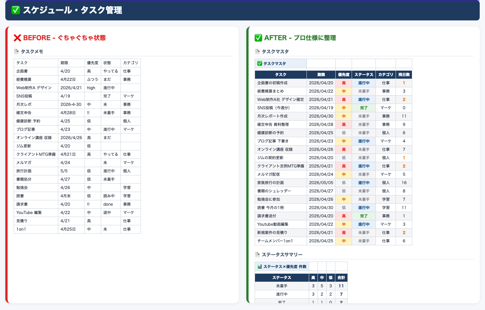Click the 家族旅行の計画 task cell

281,183
